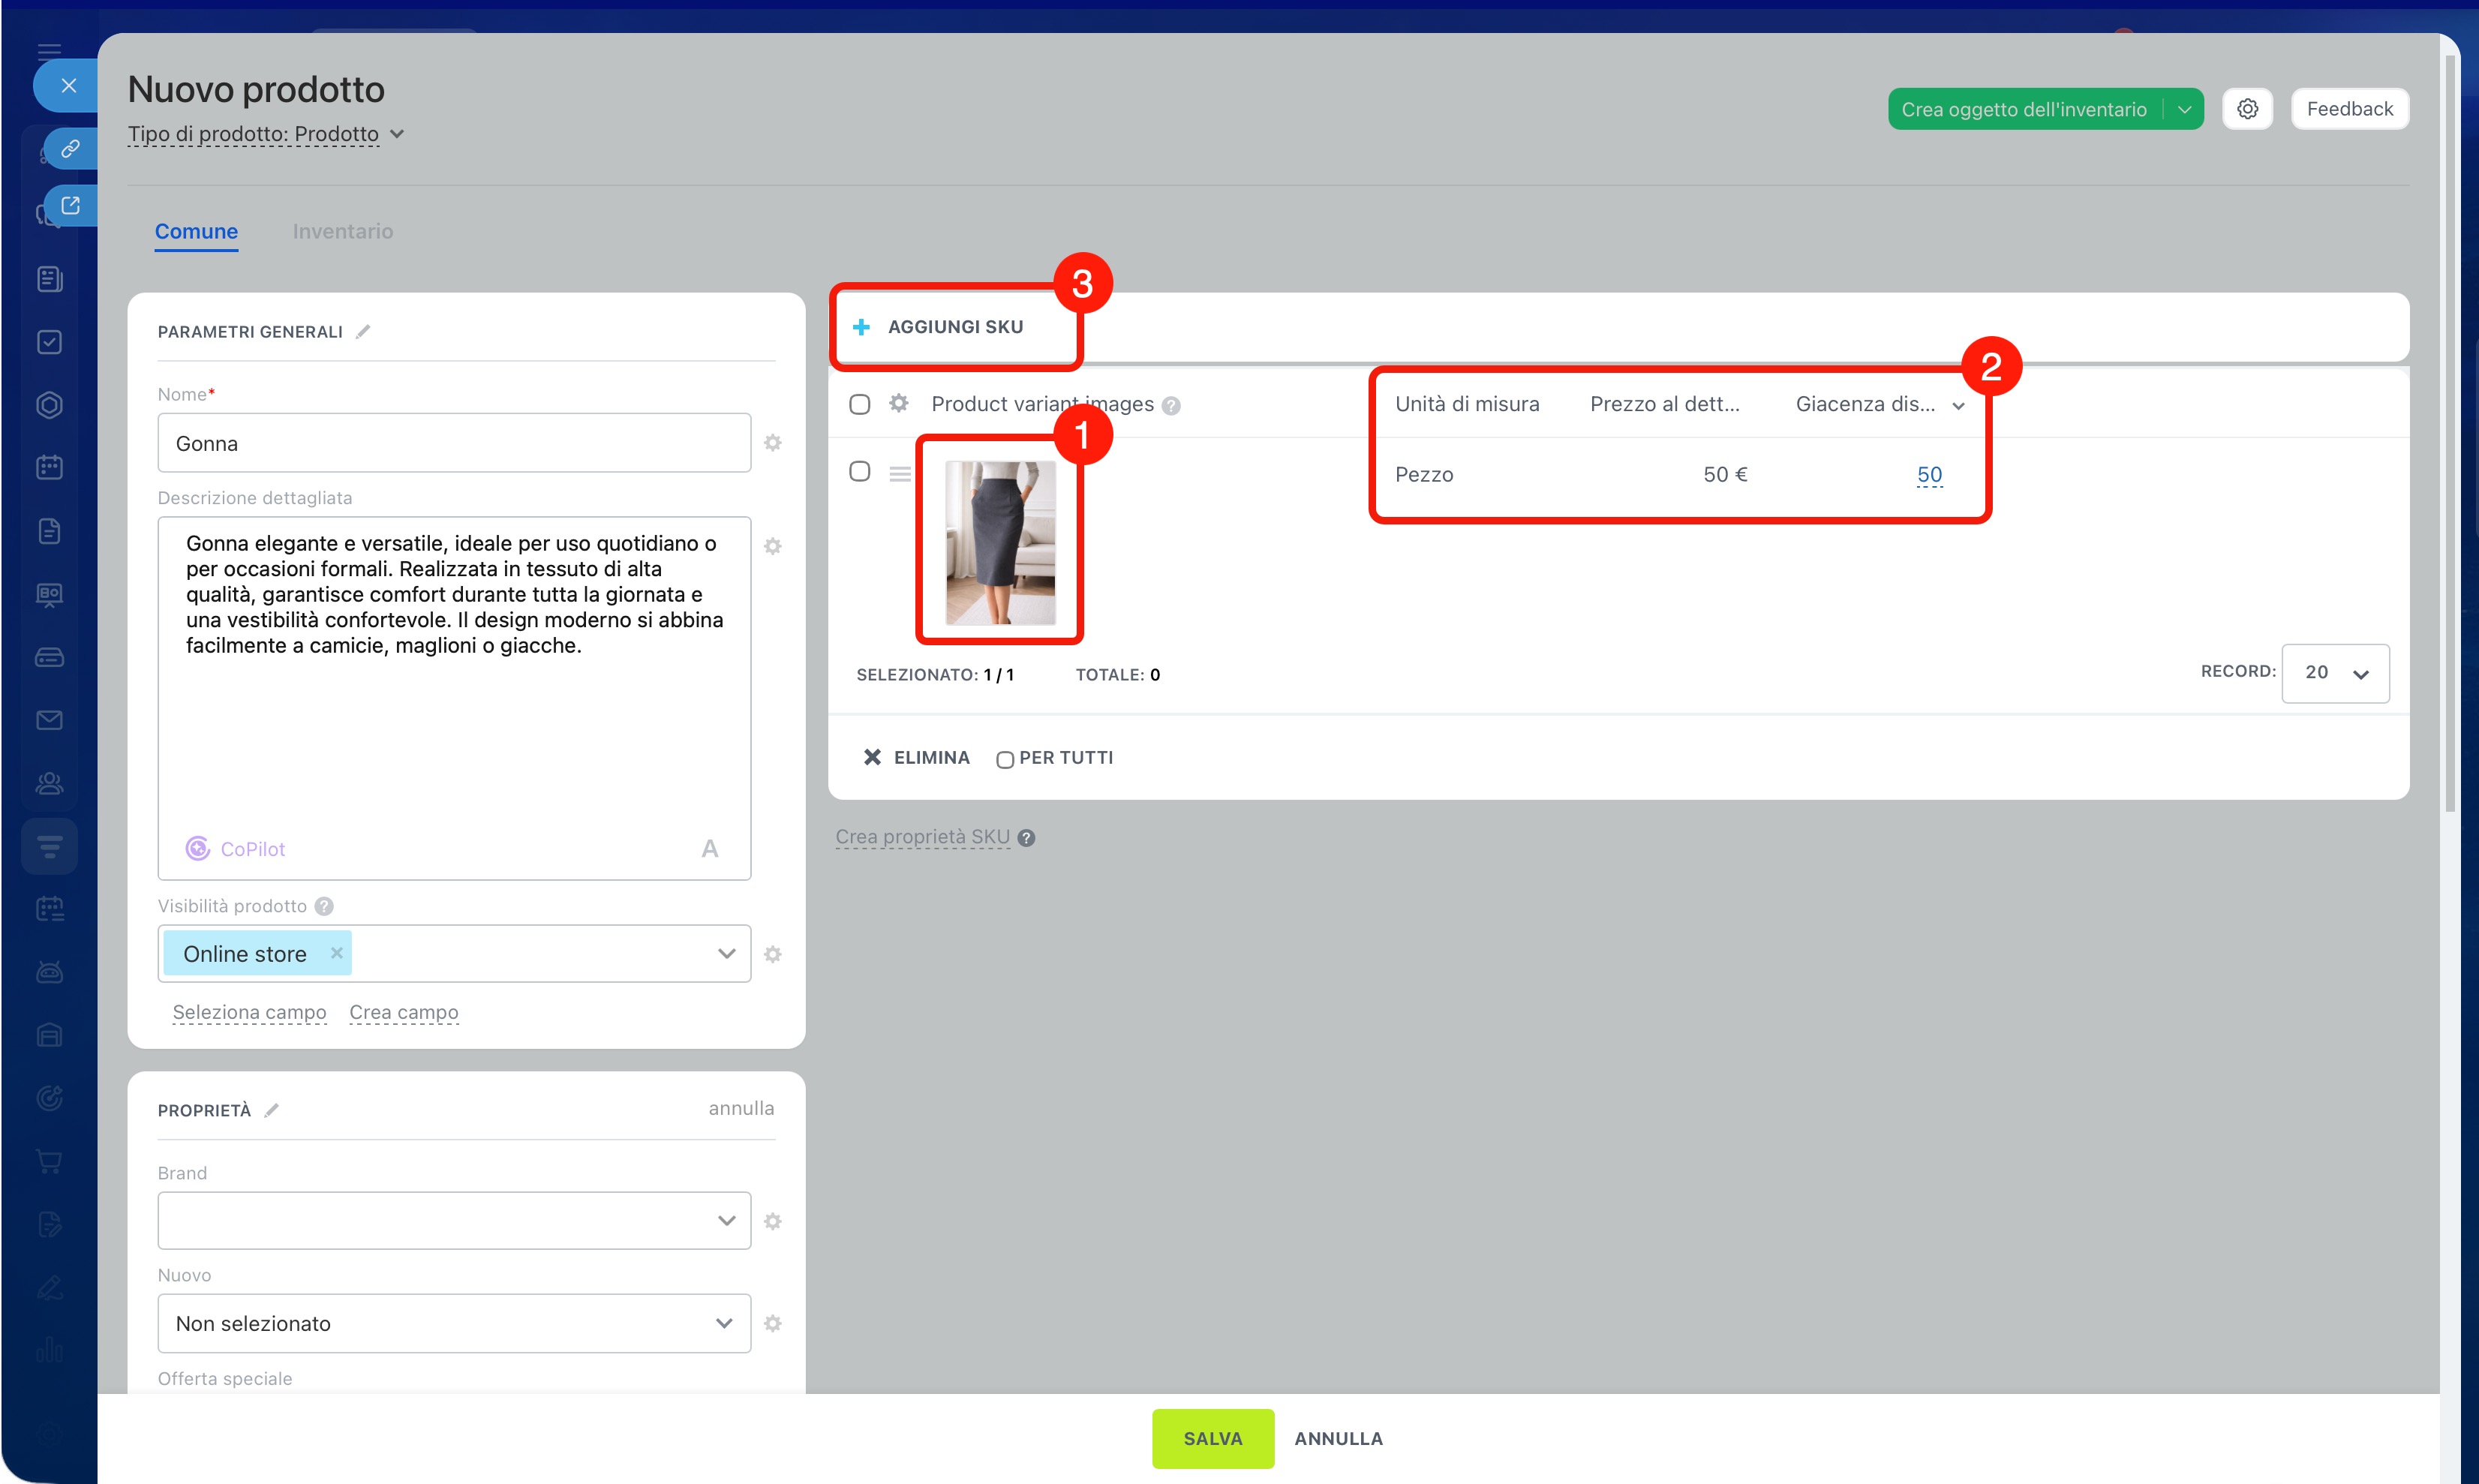Remove the Online store tag
Image resolution: width=2479 pixels, height=1484 pixels.
(x=337, y=953)
